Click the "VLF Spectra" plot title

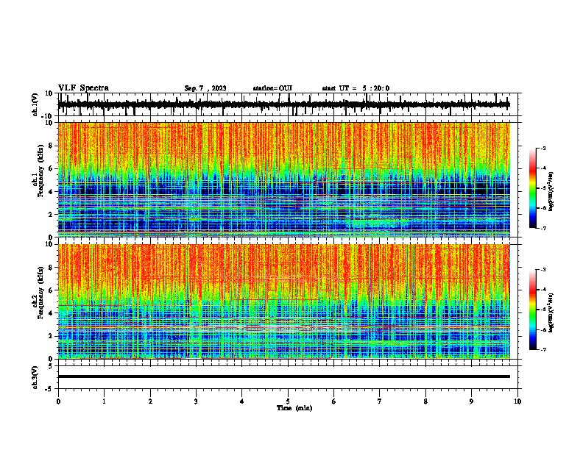pos(83,87)
